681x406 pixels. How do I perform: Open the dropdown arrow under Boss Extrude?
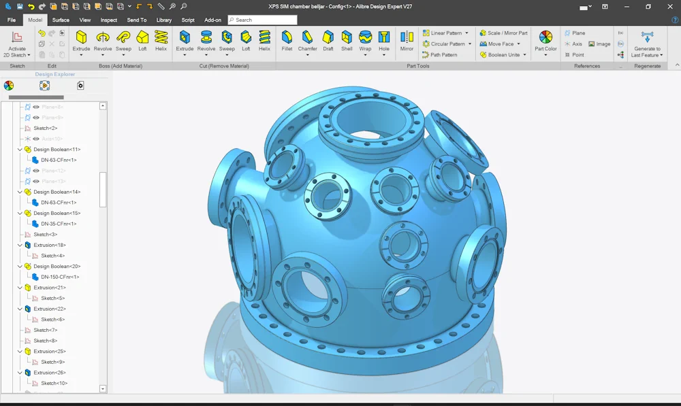(81, 55)
